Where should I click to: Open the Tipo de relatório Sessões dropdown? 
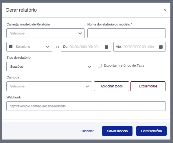tap(50, 67)
